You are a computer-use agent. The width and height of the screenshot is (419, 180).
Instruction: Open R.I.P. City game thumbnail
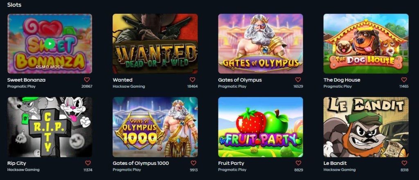tap(50, 127)
